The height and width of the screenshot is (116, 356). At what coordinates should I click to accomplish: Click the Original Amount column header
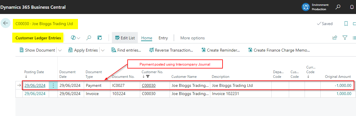click(x=338, y=77)
